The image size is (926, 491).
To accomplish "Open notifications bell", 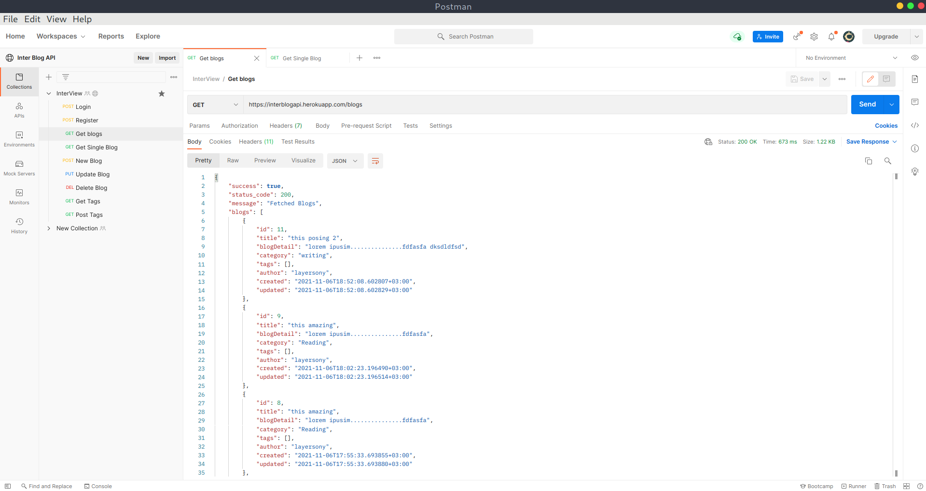I will pyautogui.click(x=831, y=37).
